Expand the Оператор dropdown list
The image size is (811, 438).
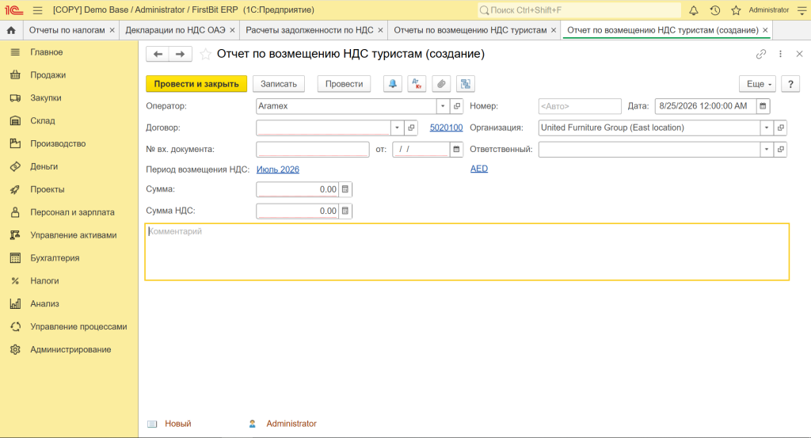[443, 106]
